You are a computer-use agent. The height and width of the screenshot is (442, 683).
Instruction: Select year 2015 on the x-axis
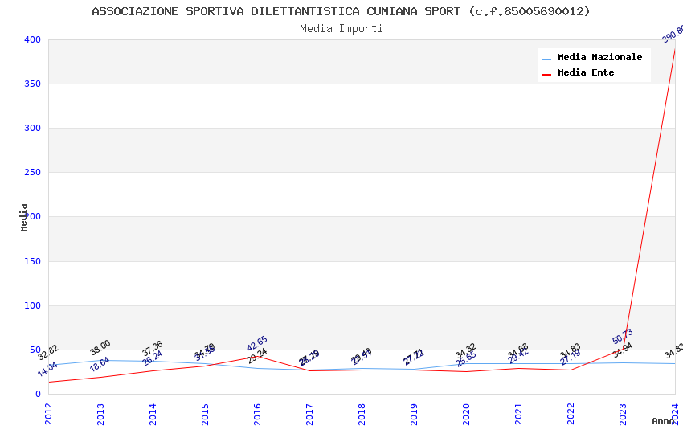[205, 414]
